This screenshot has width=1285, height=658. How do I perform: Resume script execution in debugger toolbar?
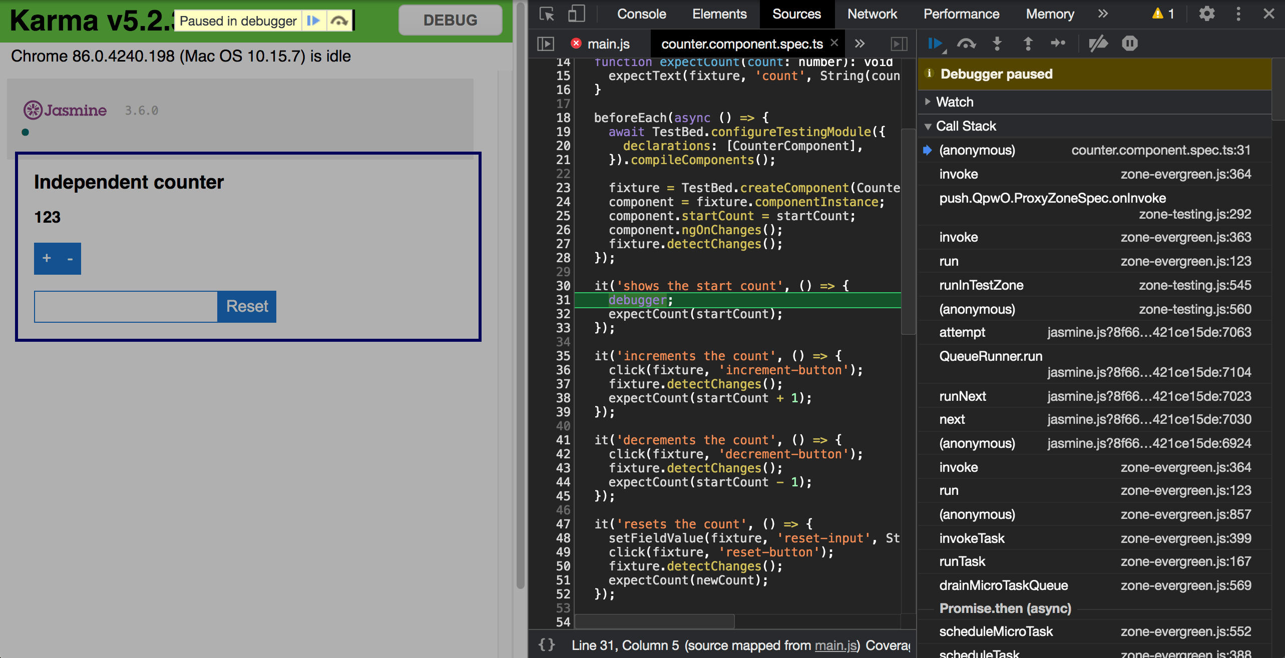(935, 44)
